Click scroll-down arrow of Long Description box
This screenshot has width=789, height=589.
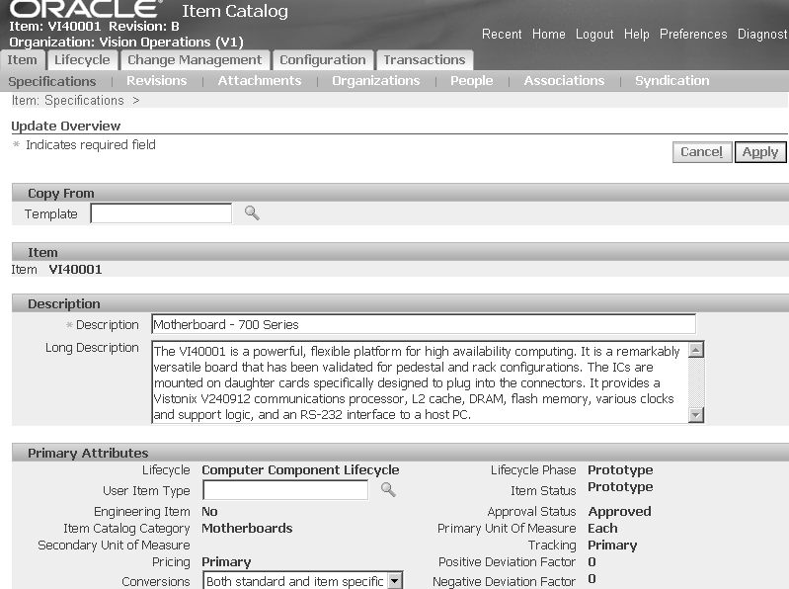(696, 415)
